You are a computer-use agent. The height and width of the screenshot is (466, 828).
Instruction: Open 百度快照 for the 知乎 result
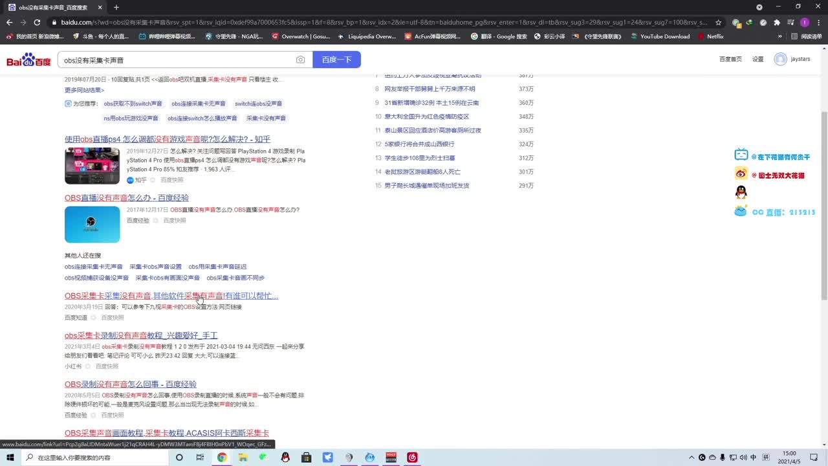pos(171,180)
